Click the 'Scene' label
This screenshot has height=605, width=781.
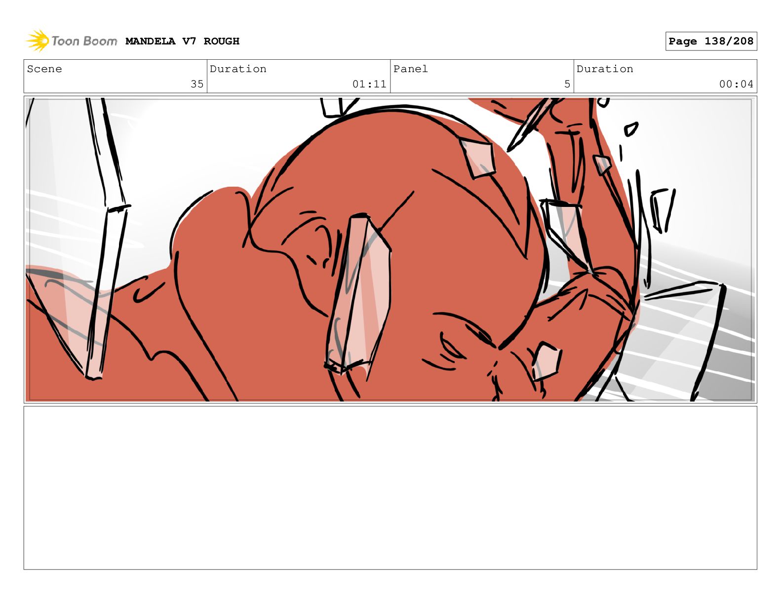pos(44,69)
